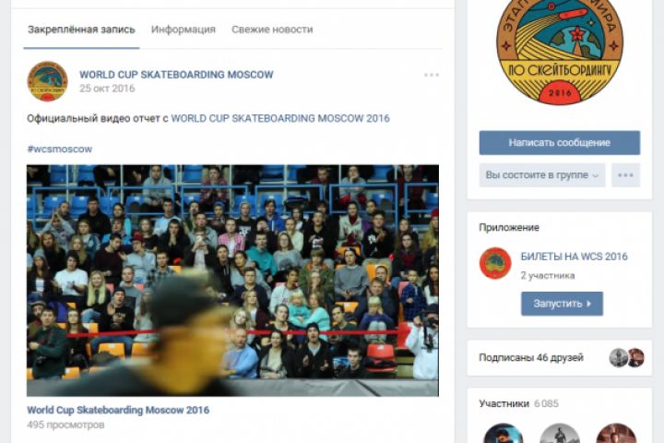The height and width of the screenshot is (443, 664).
Task: Open WORLD CUP SKATEBOARDING MOSCOW 2016 text link
Action: 280,118
